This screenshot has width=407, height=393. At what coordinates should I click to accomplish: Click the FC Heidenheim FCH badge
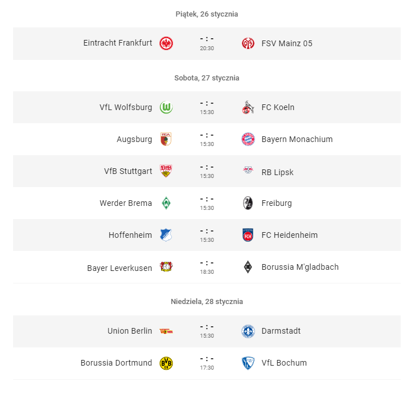tap(248, 235)
